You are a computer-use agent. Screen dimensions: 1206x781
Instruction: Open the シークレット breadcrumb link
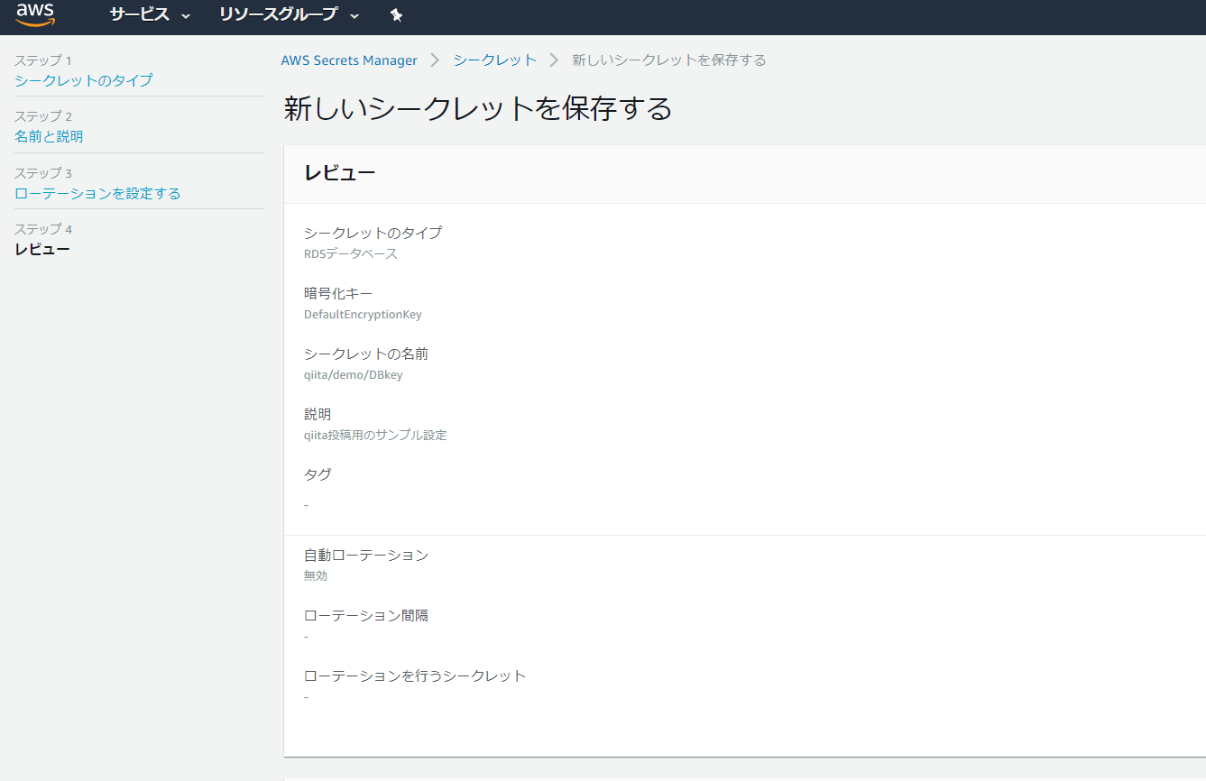click(494, 60)
